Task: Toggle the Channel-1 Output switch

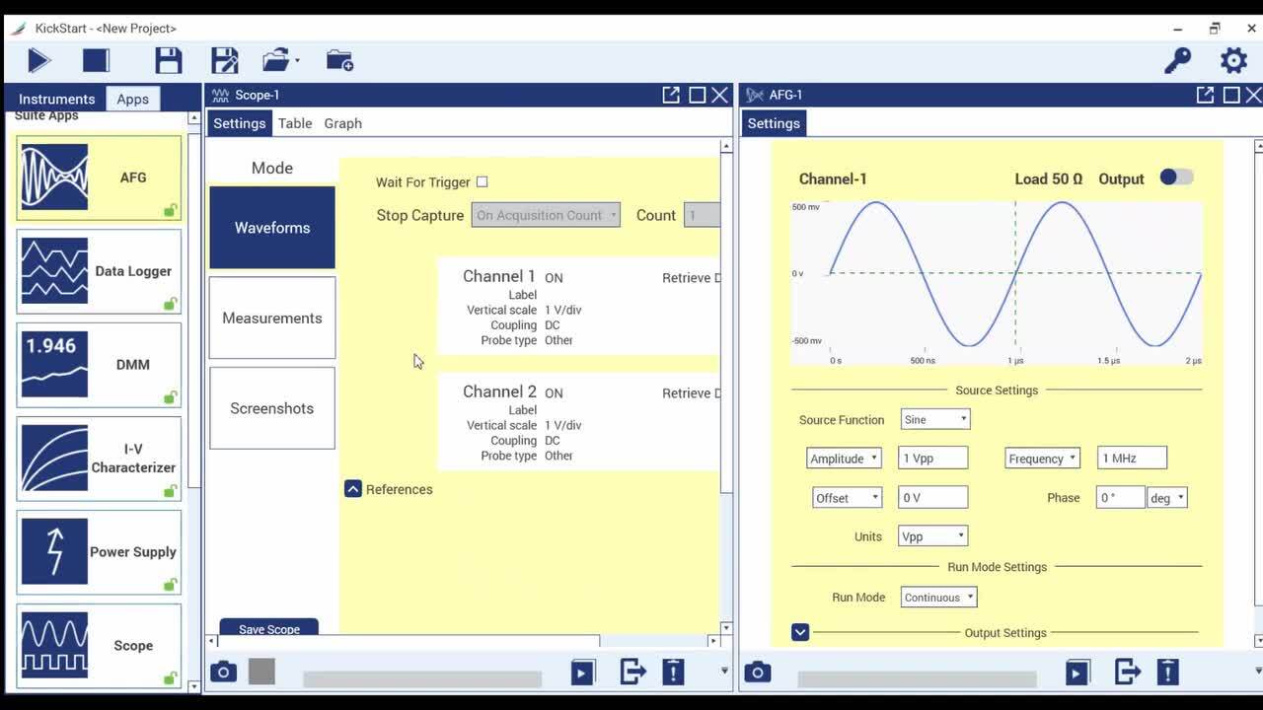Action: coord(1175,177)
